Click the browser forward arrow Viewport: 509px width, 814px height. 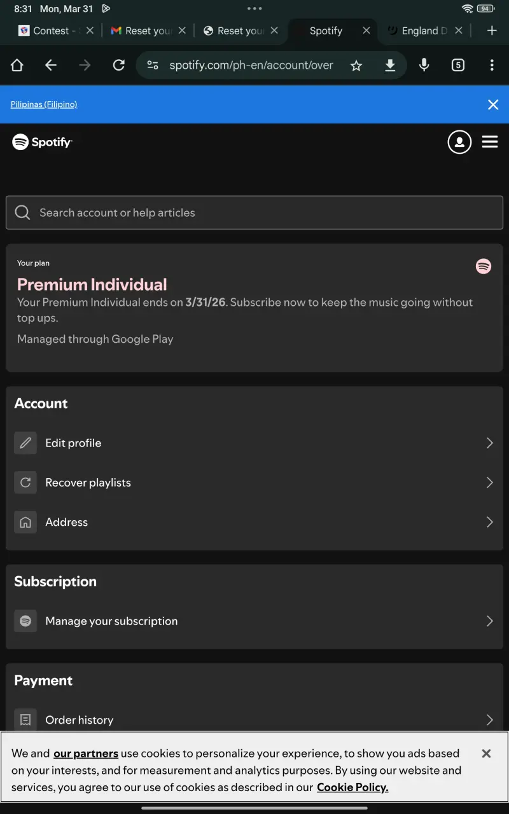tap(85, 65)
